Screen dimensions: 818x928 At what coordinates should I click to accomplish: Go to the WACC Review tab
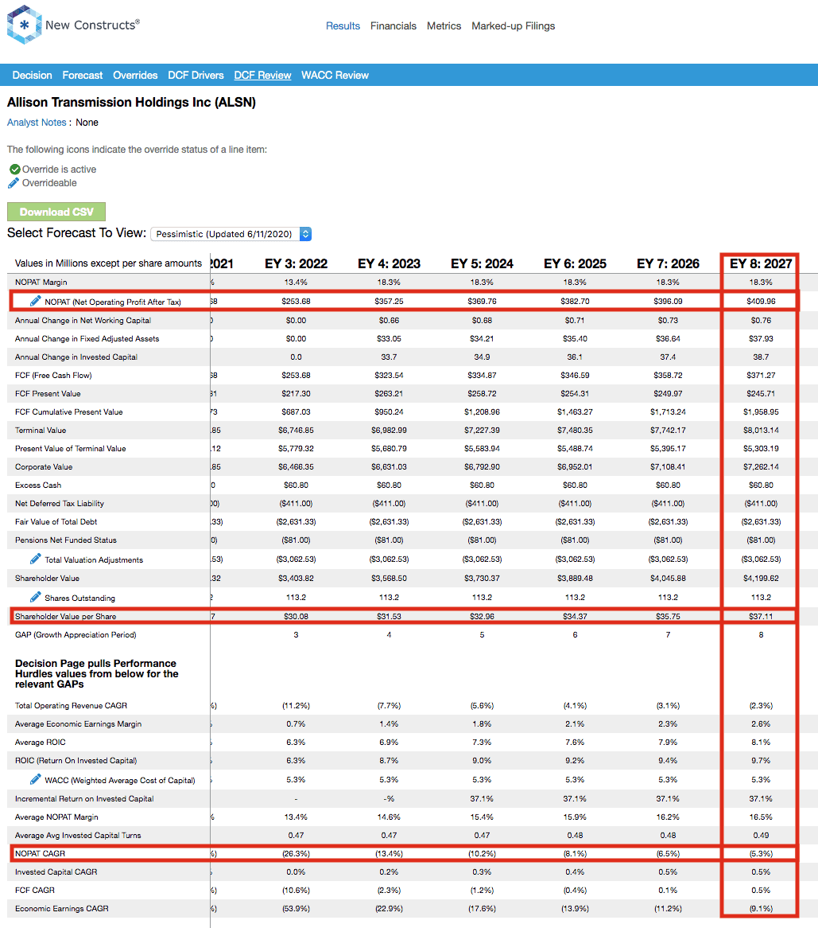click(x=335, y=75)
